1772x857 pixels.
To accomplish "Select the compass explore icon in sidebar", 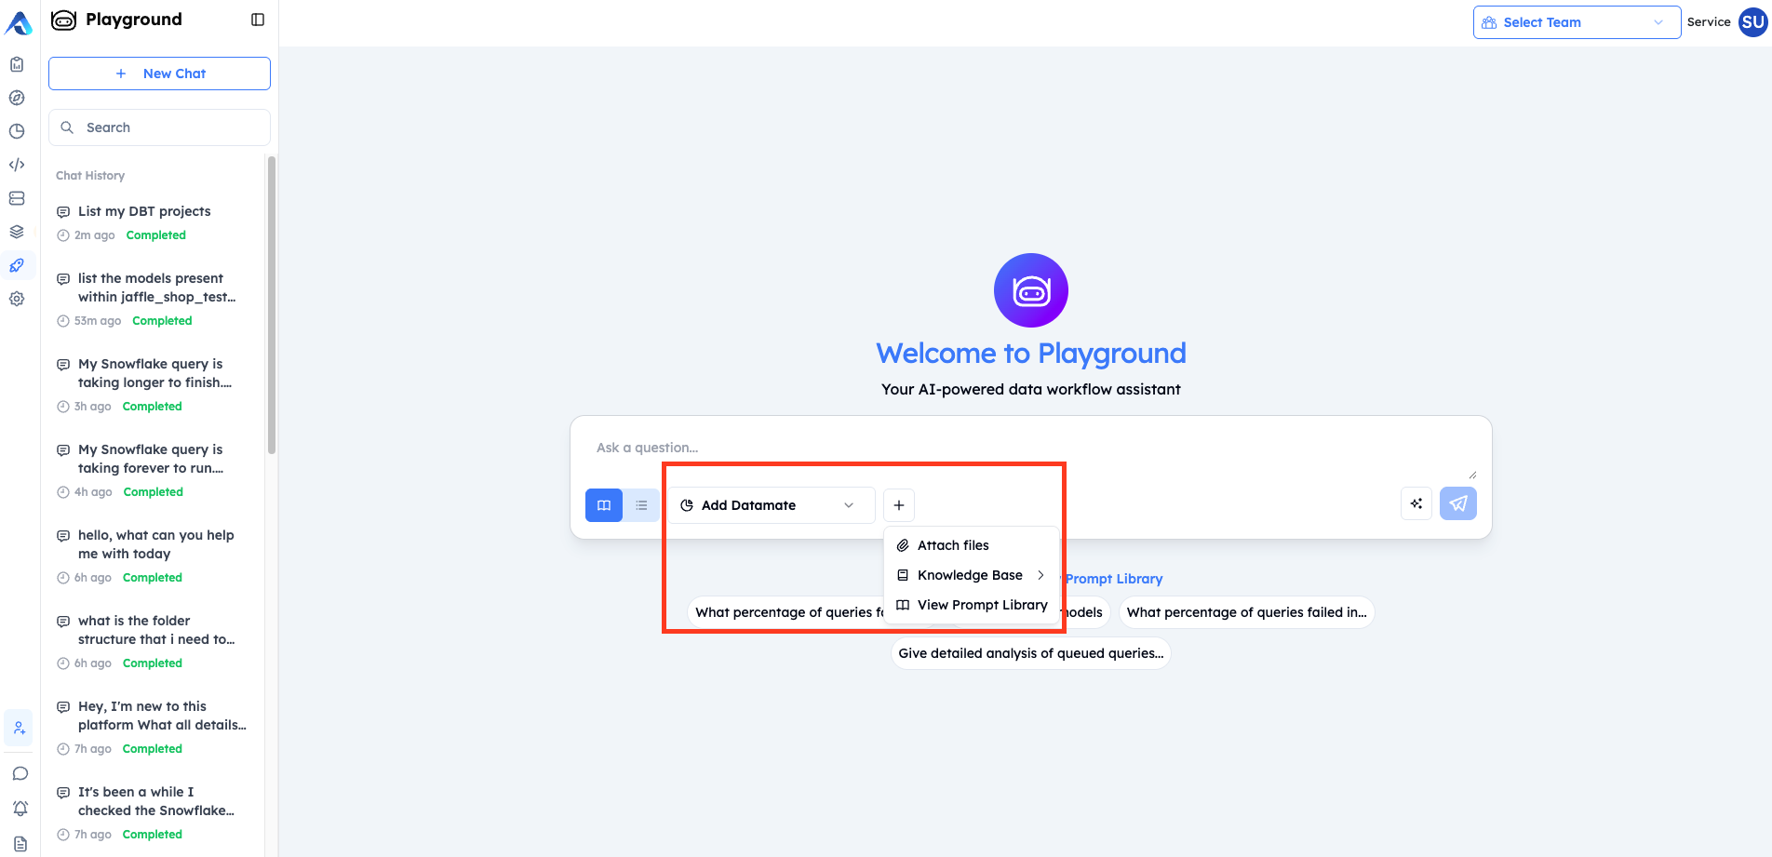I will pyautogui.click(x=17, y=98).
